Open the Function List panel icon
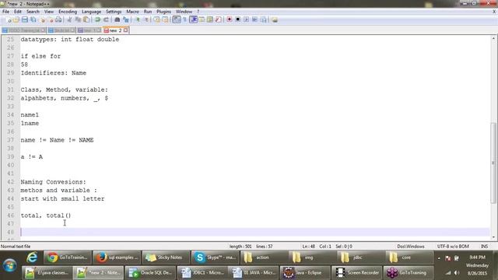The width and height of the screenshot is (498, 280). click(218, 19)
